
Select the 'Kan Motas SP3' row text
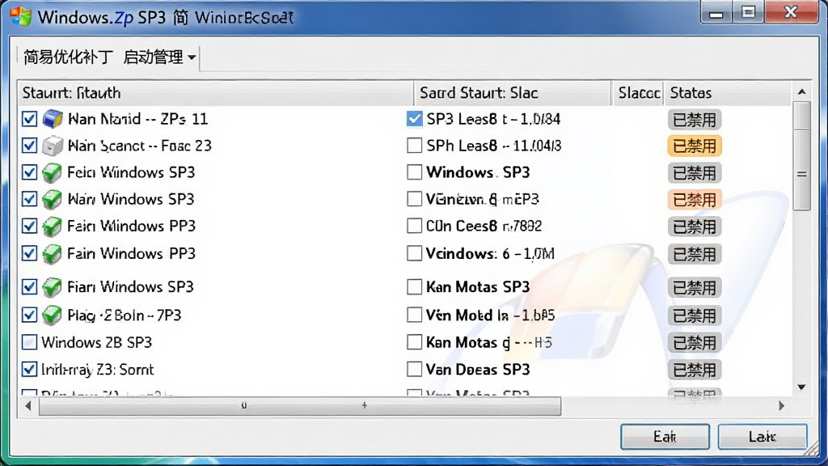[x=478, y=287]
